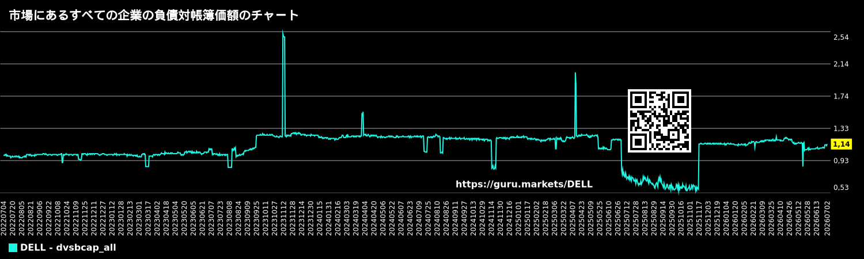The height and width of the screenshot is (259, 864).
Task: Click the QR code image
Action: pyautogui.click(x=659, y=121)
